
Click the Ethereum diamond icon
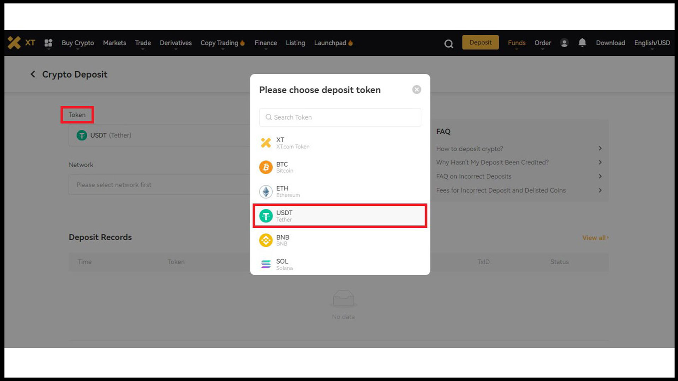(266, 192)
